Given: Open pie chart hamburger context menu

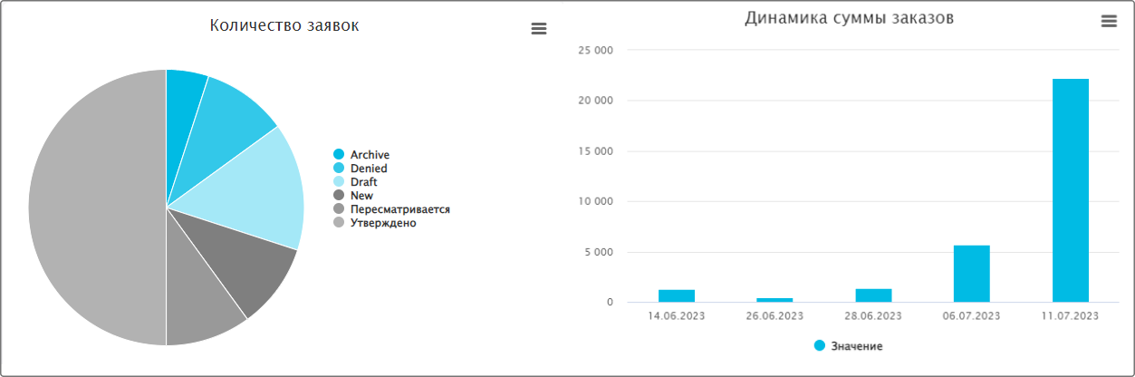Looking at the screenshot, I should click(538, 29).
